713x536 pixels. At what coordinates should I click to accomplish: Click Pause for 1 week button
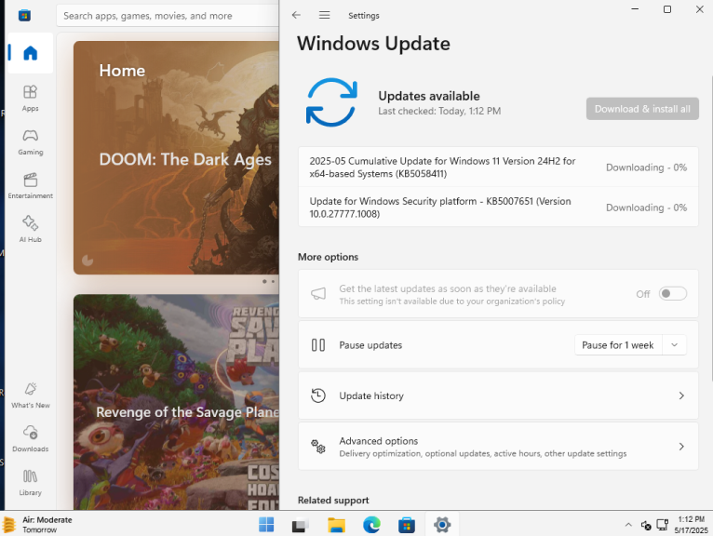pos(618,345)
